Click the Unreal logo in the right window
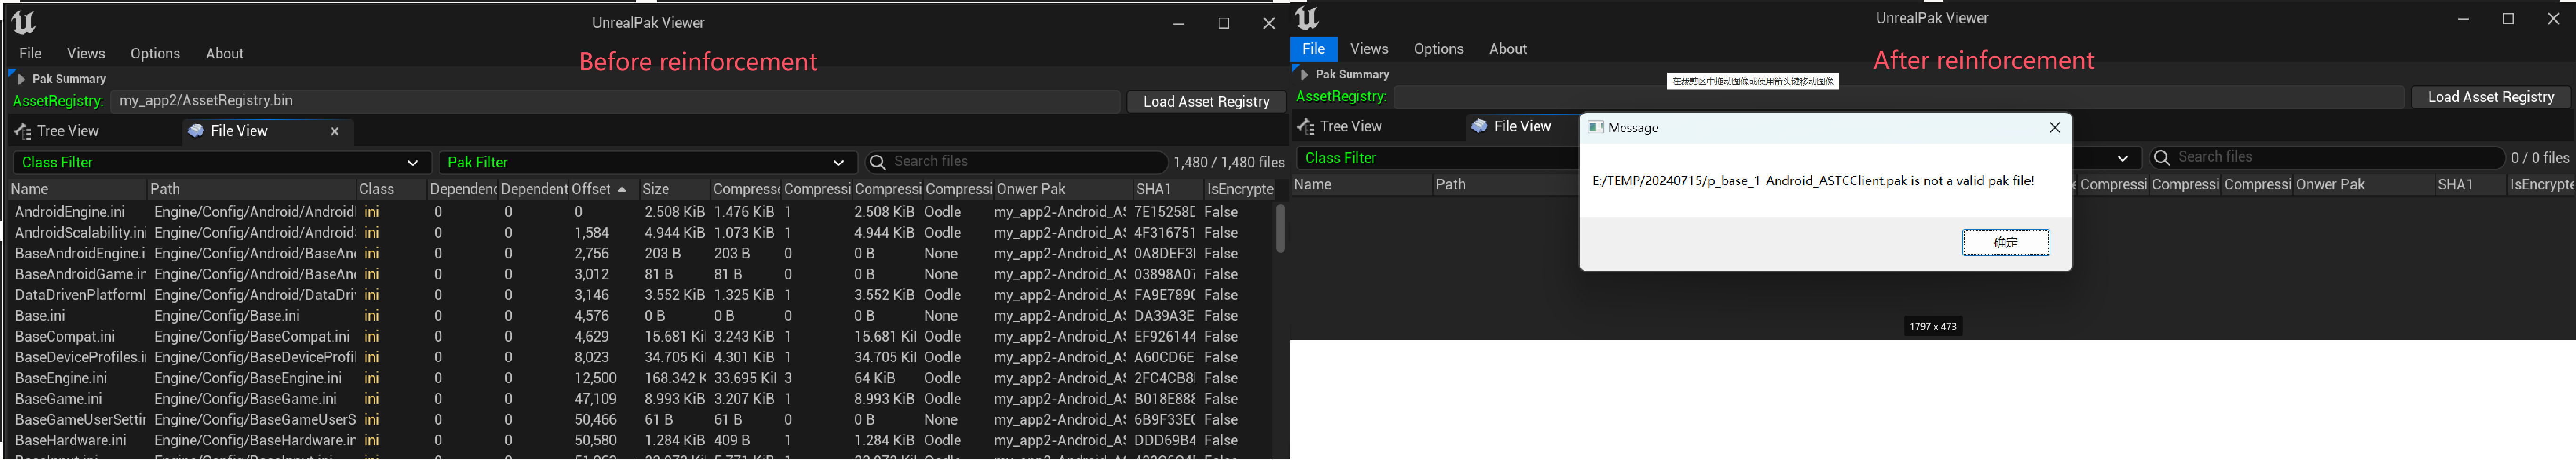The image size is (2576, 460). (x=1307, y=18)
